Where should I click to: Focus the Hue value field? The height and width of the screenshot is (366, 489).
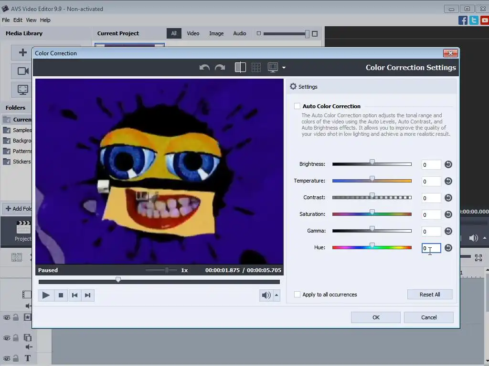click(431, 248)
